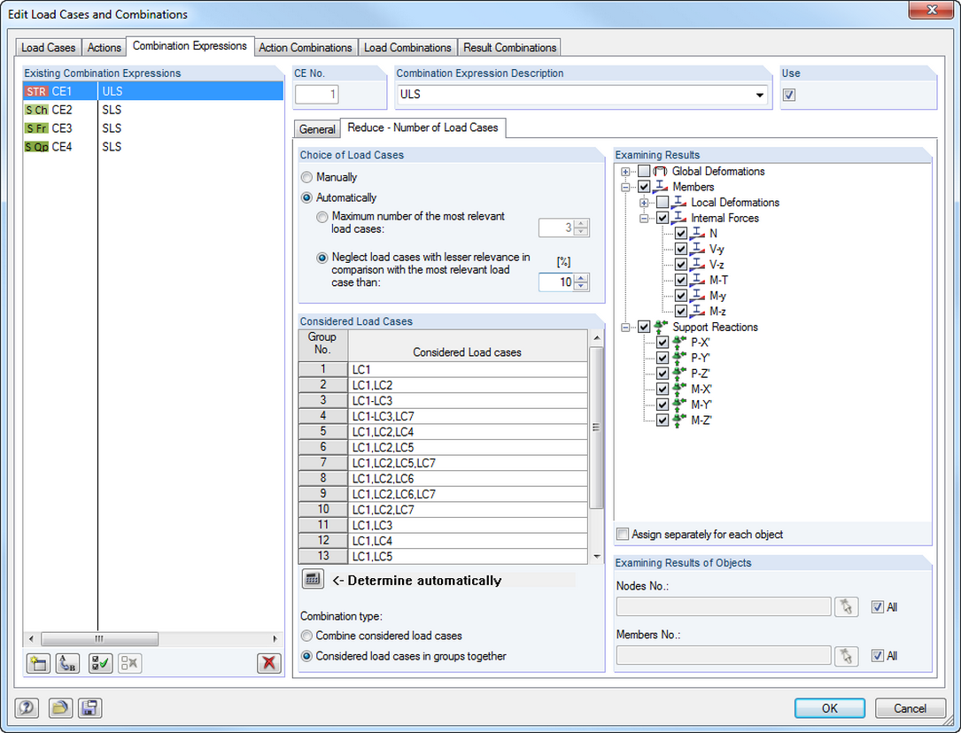Click the Determine automatically calculator icon
961x733 pixels.
[x=313, y=579]
